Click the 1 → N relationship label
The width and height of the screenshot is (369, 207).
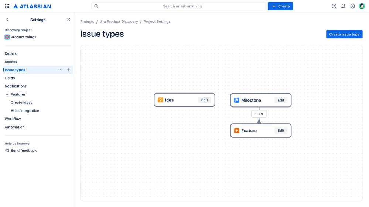(259, 114)
